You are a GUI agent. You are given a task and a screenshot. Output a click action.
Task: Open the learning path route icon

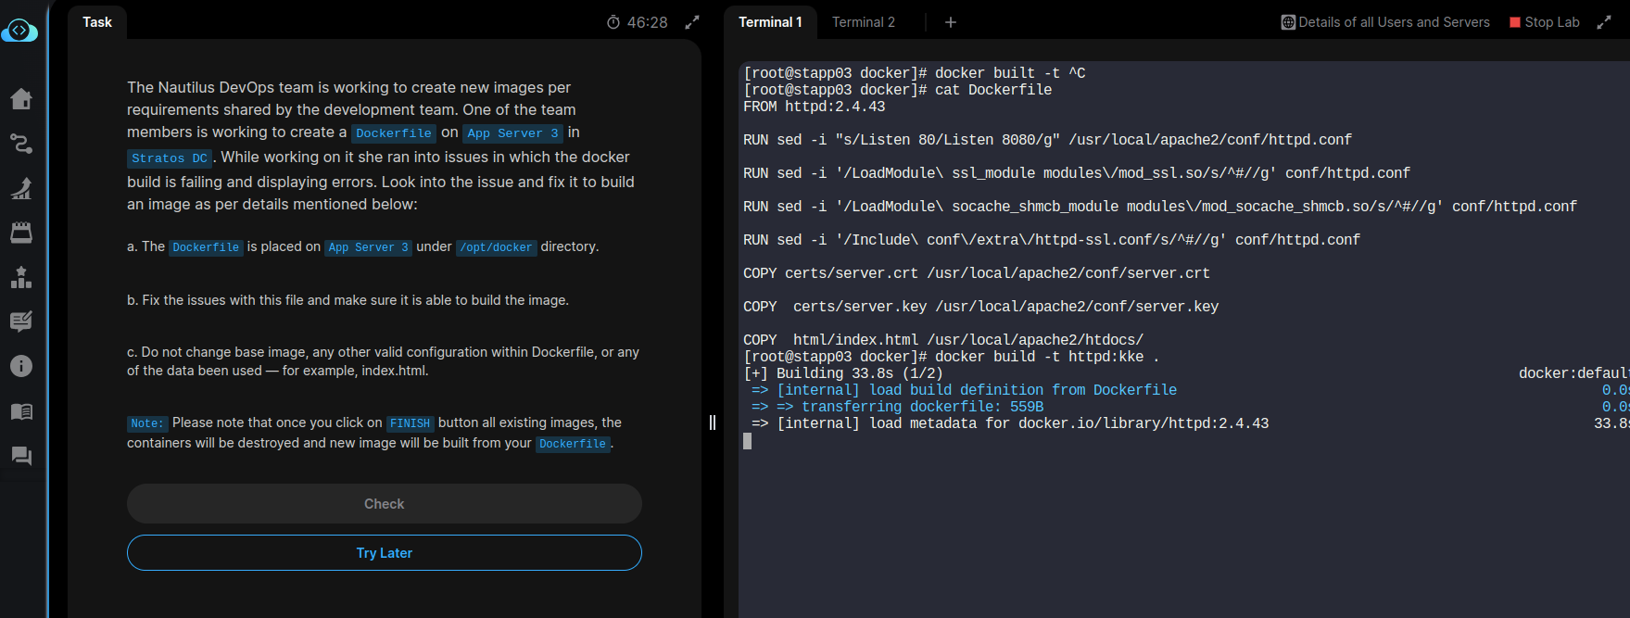tap(21, 144)
